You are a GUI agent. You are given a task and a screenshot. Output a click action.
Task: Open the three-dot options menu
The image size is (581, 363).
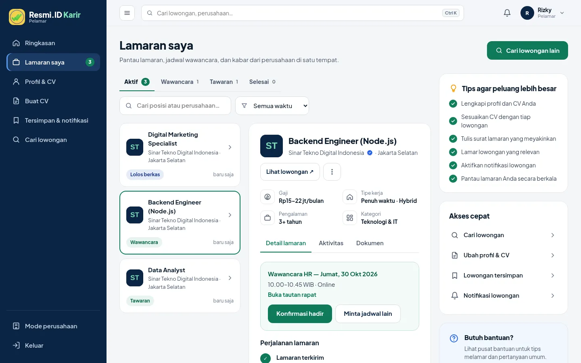pos(332,172)
